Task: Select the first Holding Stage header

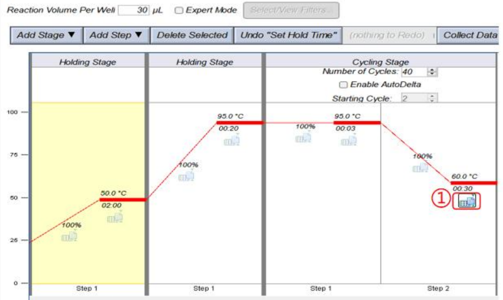Action: coord(87,62)
